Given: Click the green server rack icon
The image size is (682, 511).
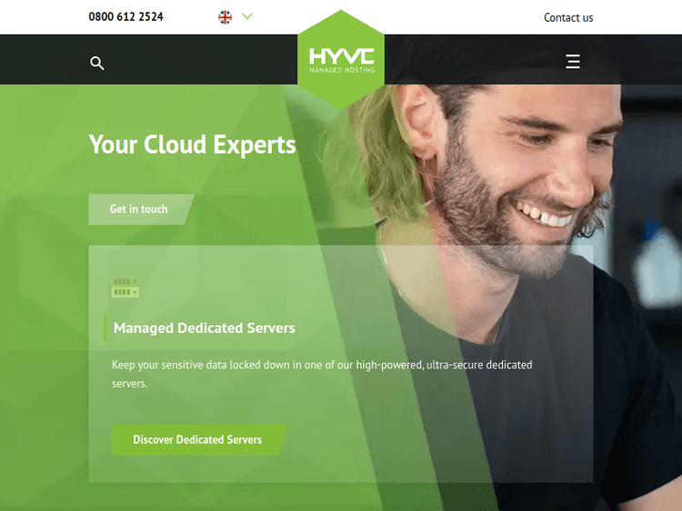Looking at the screenshot, I should [x=125, y=289].
